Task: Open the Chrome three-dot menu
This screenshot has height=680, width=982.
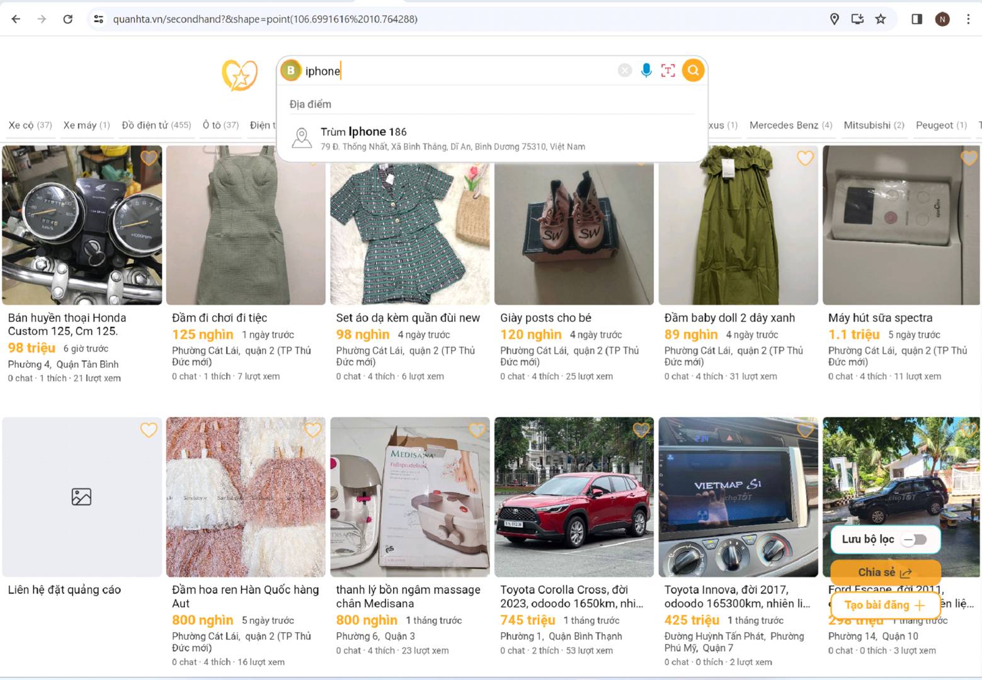Action: tap(968, 19)
